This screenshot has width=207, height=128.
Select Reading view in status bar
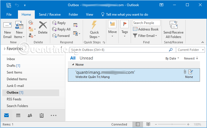click(148, 124)
